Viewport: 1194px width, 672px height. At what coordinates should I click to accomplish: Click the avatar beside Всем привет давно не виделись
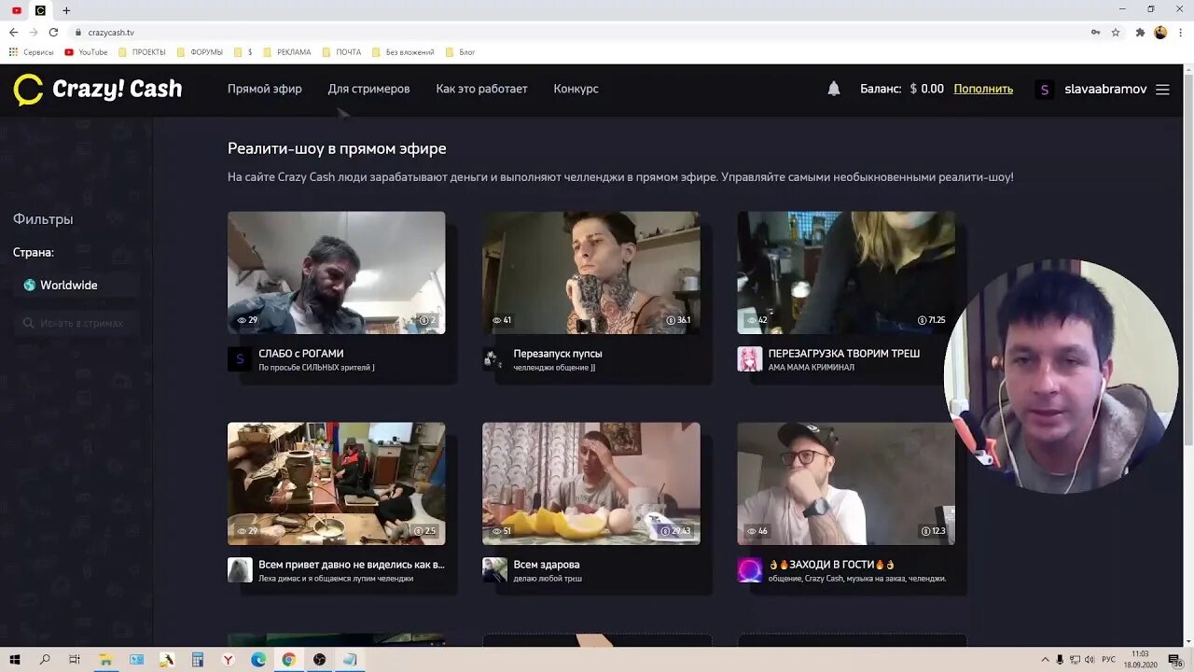240,570
